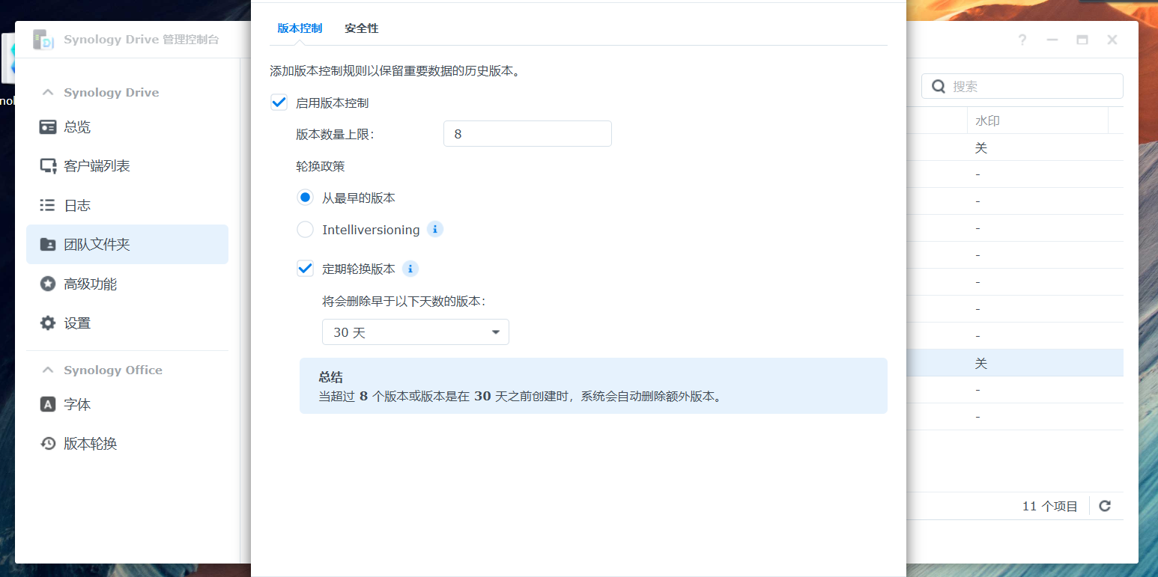This screenshot has height=577, width=1158.
Task: Open 高级功能 advanced features
Action: click(x=127, y=284)
